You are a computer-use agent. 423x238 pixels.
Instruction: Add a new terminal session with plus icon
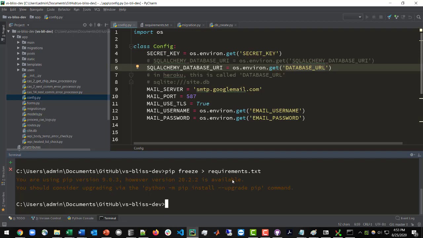tap(11, 162)
